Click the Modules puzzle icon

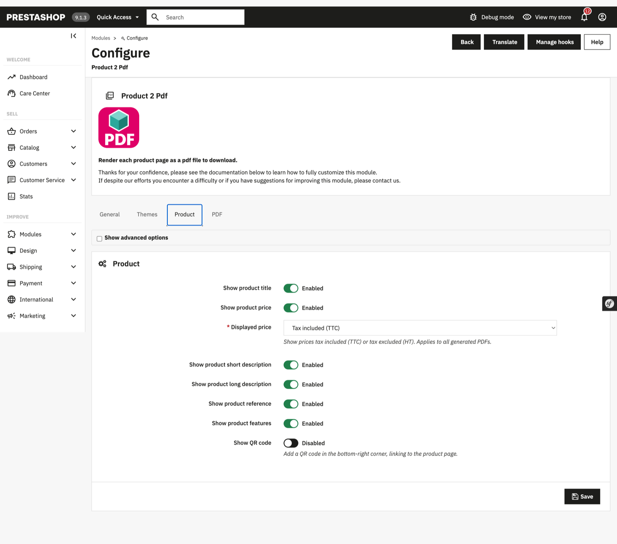(x=12, y=234)
